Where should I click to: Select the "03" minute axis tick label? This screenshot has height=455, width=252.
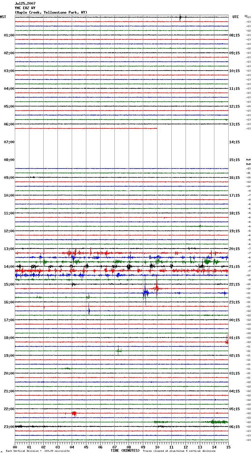(x=58, y=447)
